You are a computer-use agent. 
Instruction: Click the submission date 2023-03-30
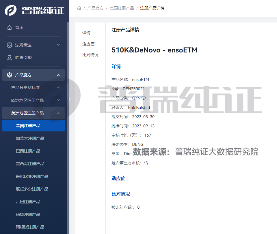[x=143, y=117]
